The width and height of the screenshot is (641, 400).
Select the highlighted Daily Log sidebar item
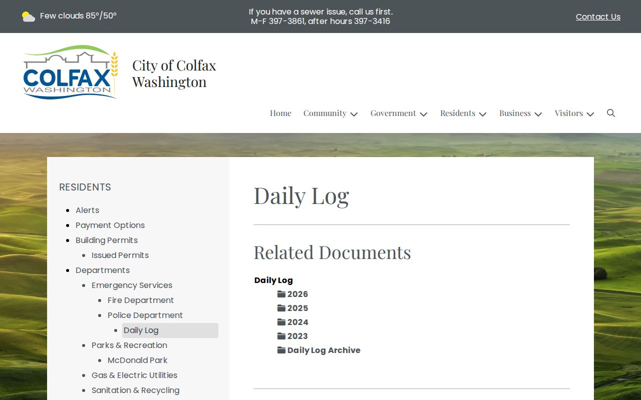[170, 330]
